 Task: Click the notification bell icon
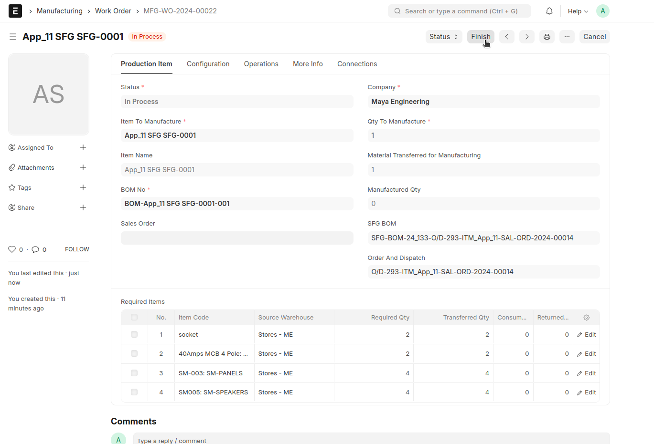point(549,11)
